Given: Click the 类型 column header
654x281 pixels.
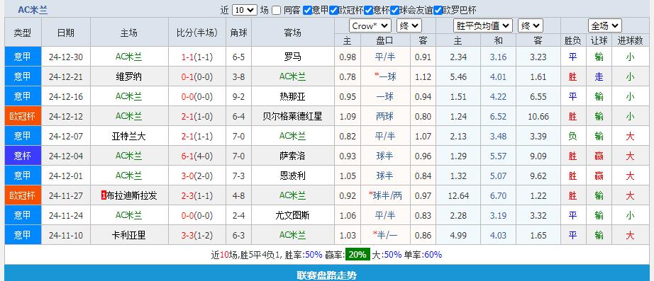Looking at the screenshot, I should point(23,33).
